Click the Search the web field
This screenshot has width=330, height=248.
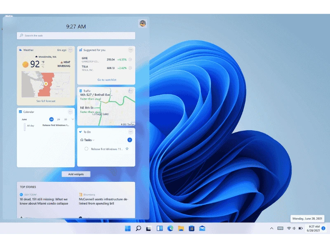76,36
